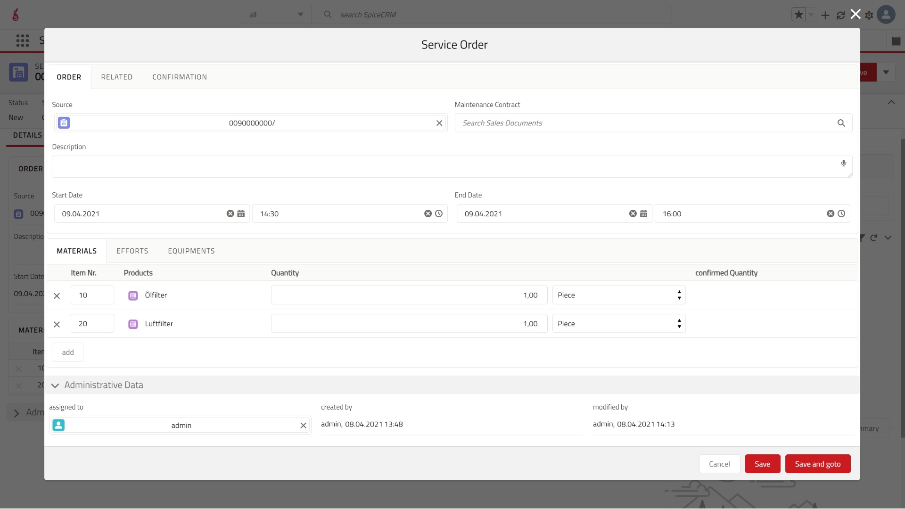The image size is (905, 509).
Task: Collapse the background panel chevron up
Action: click(891, 102)
